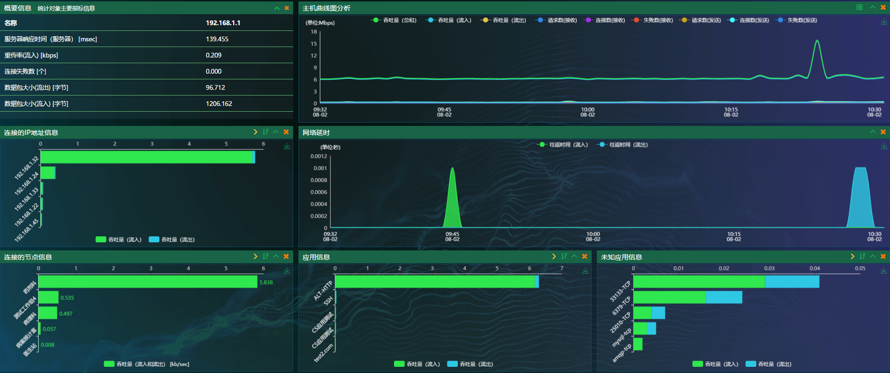Open right-arrow details in 未知应用信息 header

coord(852,256)
